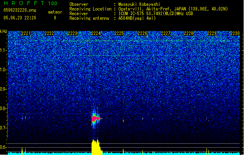Click the 2222 time marker
Image resolution: width=244 pixels, height=155 pixels.
tap(49, 33)
